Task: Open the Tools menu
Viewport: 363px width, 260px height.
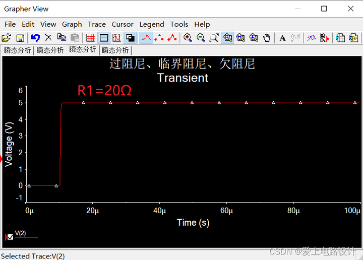Action: 179,24
